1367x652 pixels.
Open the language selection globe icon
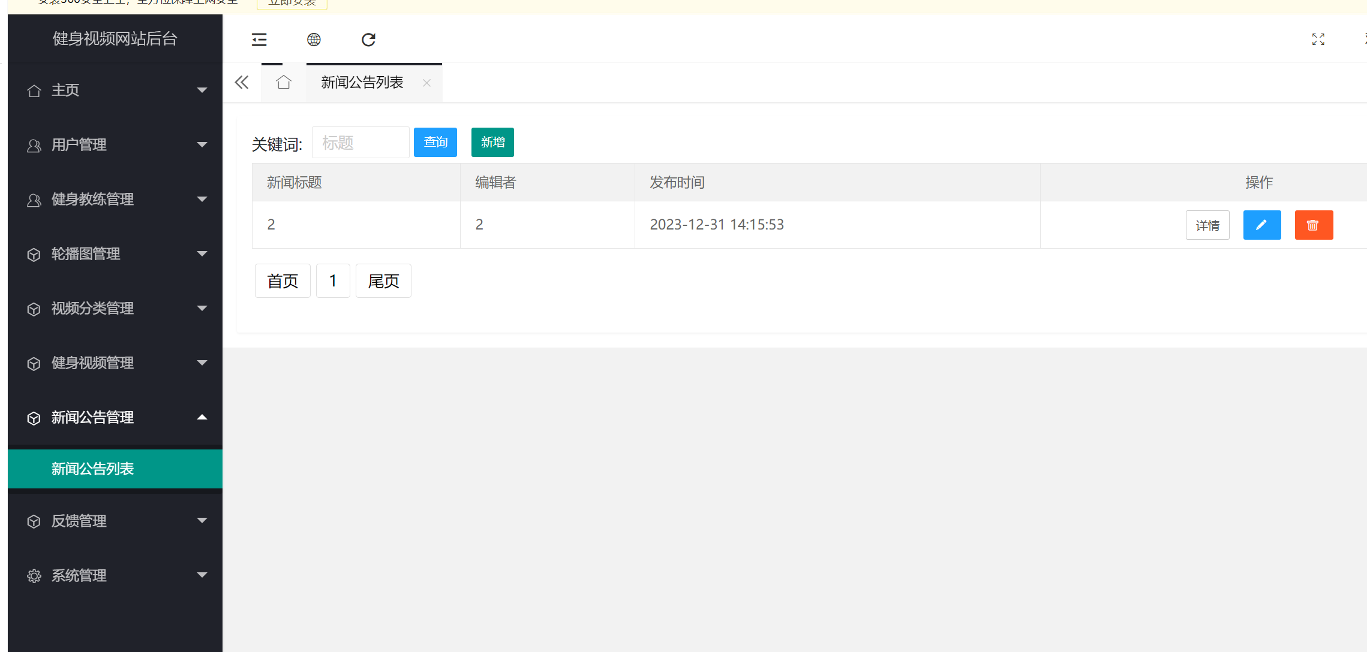(x=314, y=40)
